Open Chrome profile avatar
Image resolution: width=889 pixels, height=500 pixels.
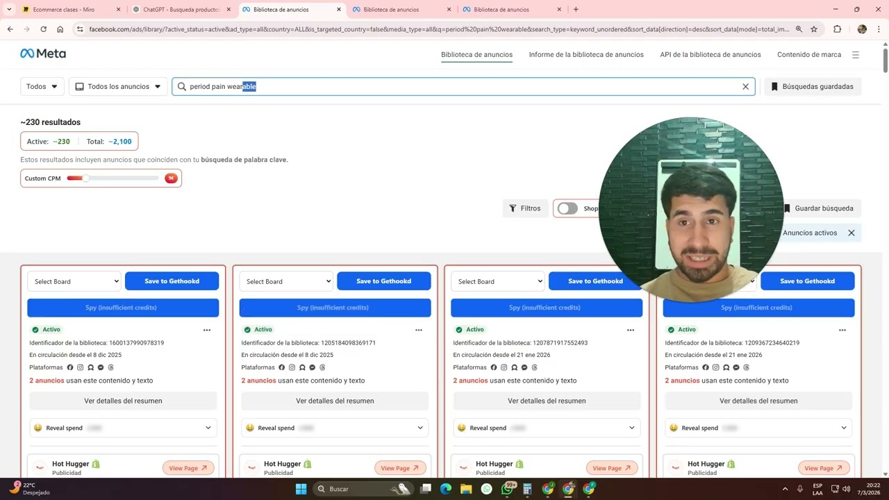pyautogui.click(x=862, y=29)
